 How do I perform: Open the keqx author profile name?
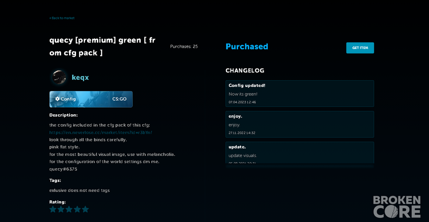[x=80, y=78]
